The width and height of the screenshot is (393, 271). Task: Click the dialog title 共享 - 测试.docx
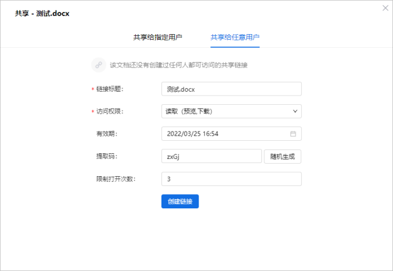pyautogui.click(x=42, y=13)
